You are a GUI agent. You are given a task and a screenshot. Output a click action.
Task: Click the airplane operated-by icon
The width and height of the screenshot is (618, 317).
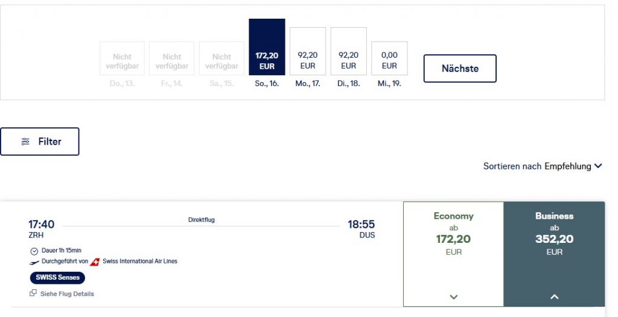pos(34,262)
